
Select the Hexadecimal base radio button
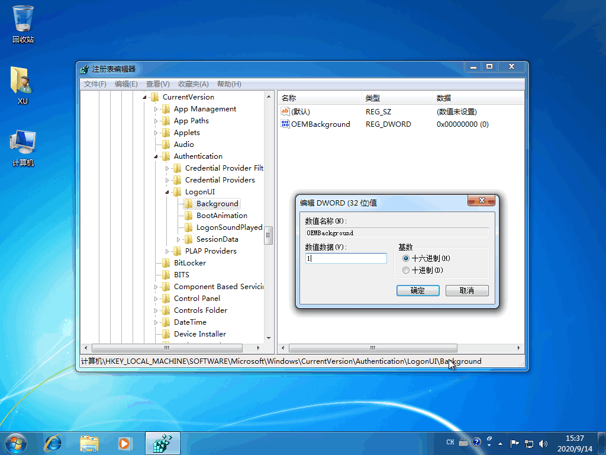click(x=406, y=258)
